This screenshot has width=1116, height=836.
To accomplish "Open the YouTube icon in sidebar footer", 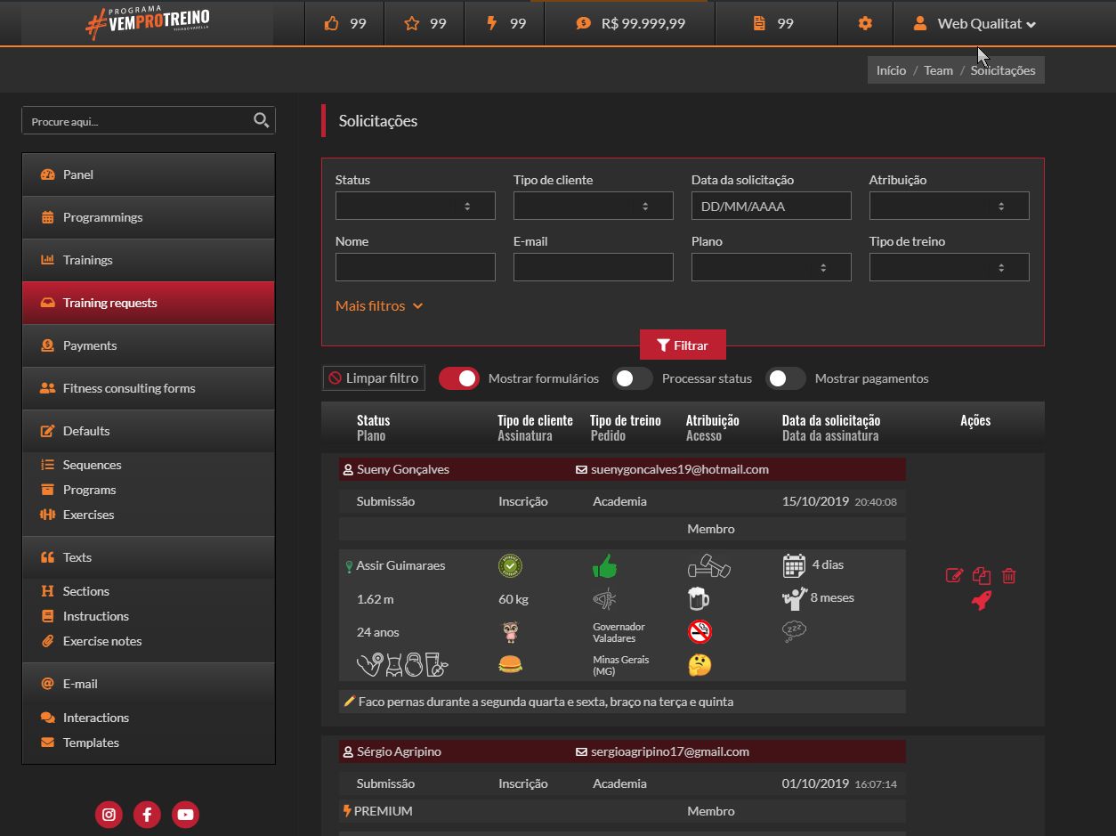I will pyautogui.click(x=185, y=814).
